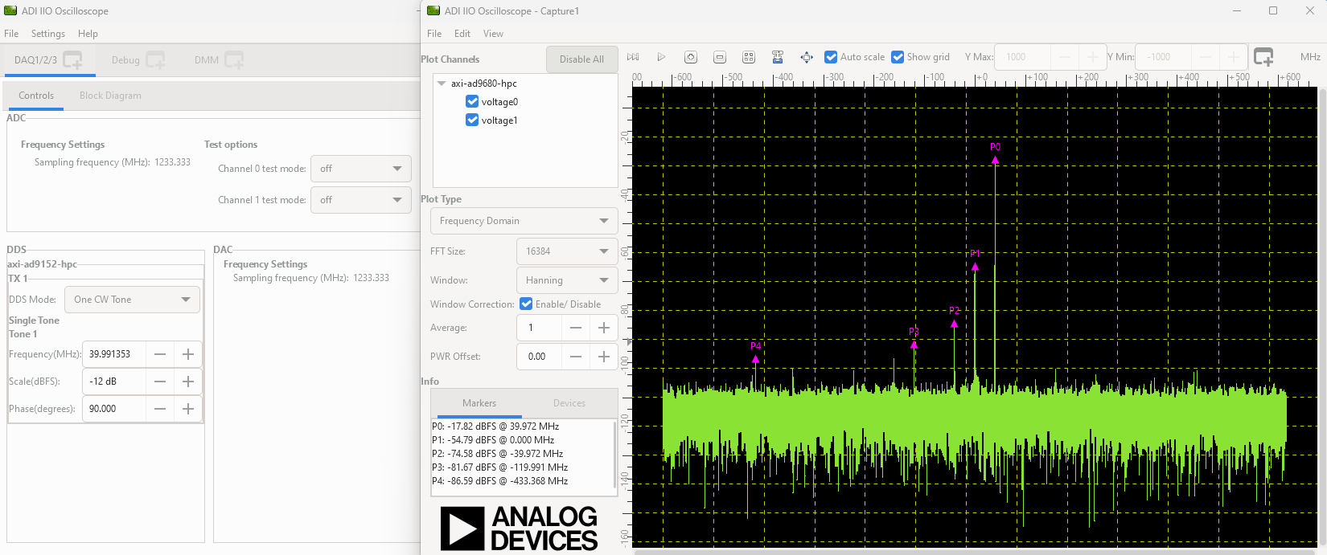The width and height of the screenshot is (1327, 555).
Task: Click the new plot icon next to Y Min
Action: tap(1263, 57)
